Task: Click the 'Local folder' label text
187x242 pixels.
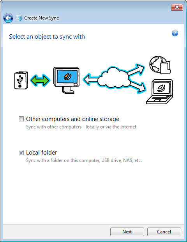Action: pyautogui.click(x=41, y=153)
